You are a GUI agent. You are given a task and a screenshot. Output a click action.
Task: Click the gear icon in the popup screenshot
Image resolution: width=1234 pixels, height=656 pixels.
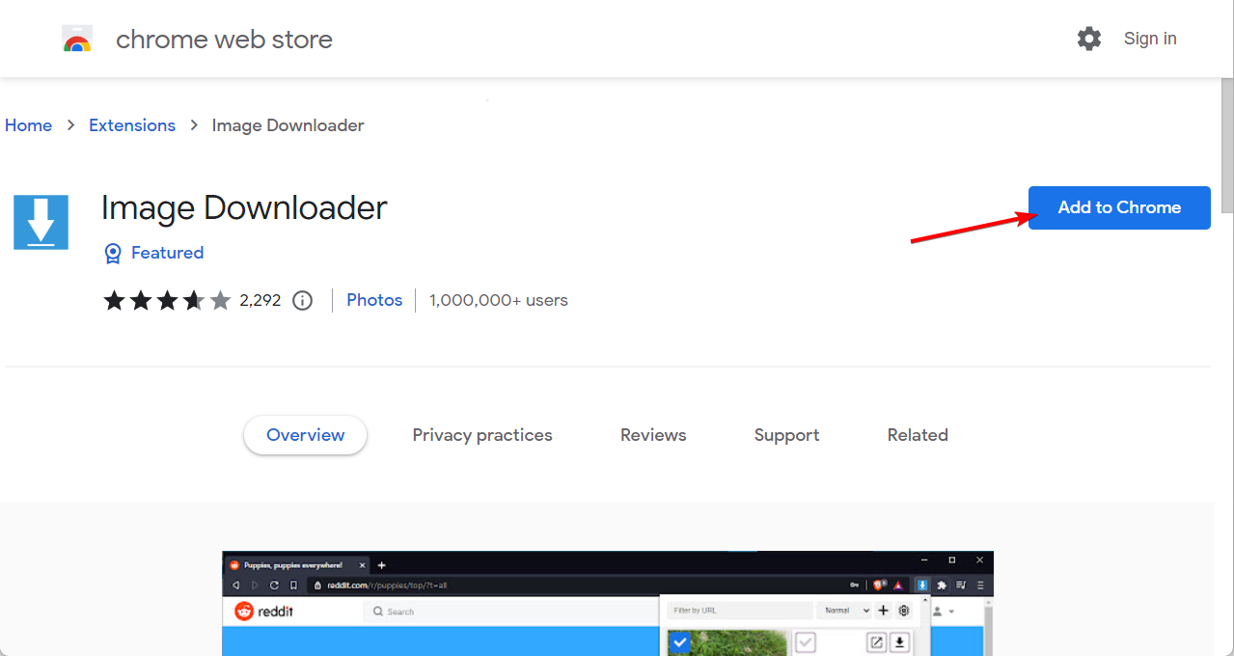(x=903, y=610)
